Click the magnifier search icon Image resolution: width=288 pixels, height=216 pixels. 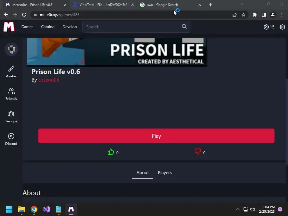[184, 27]
